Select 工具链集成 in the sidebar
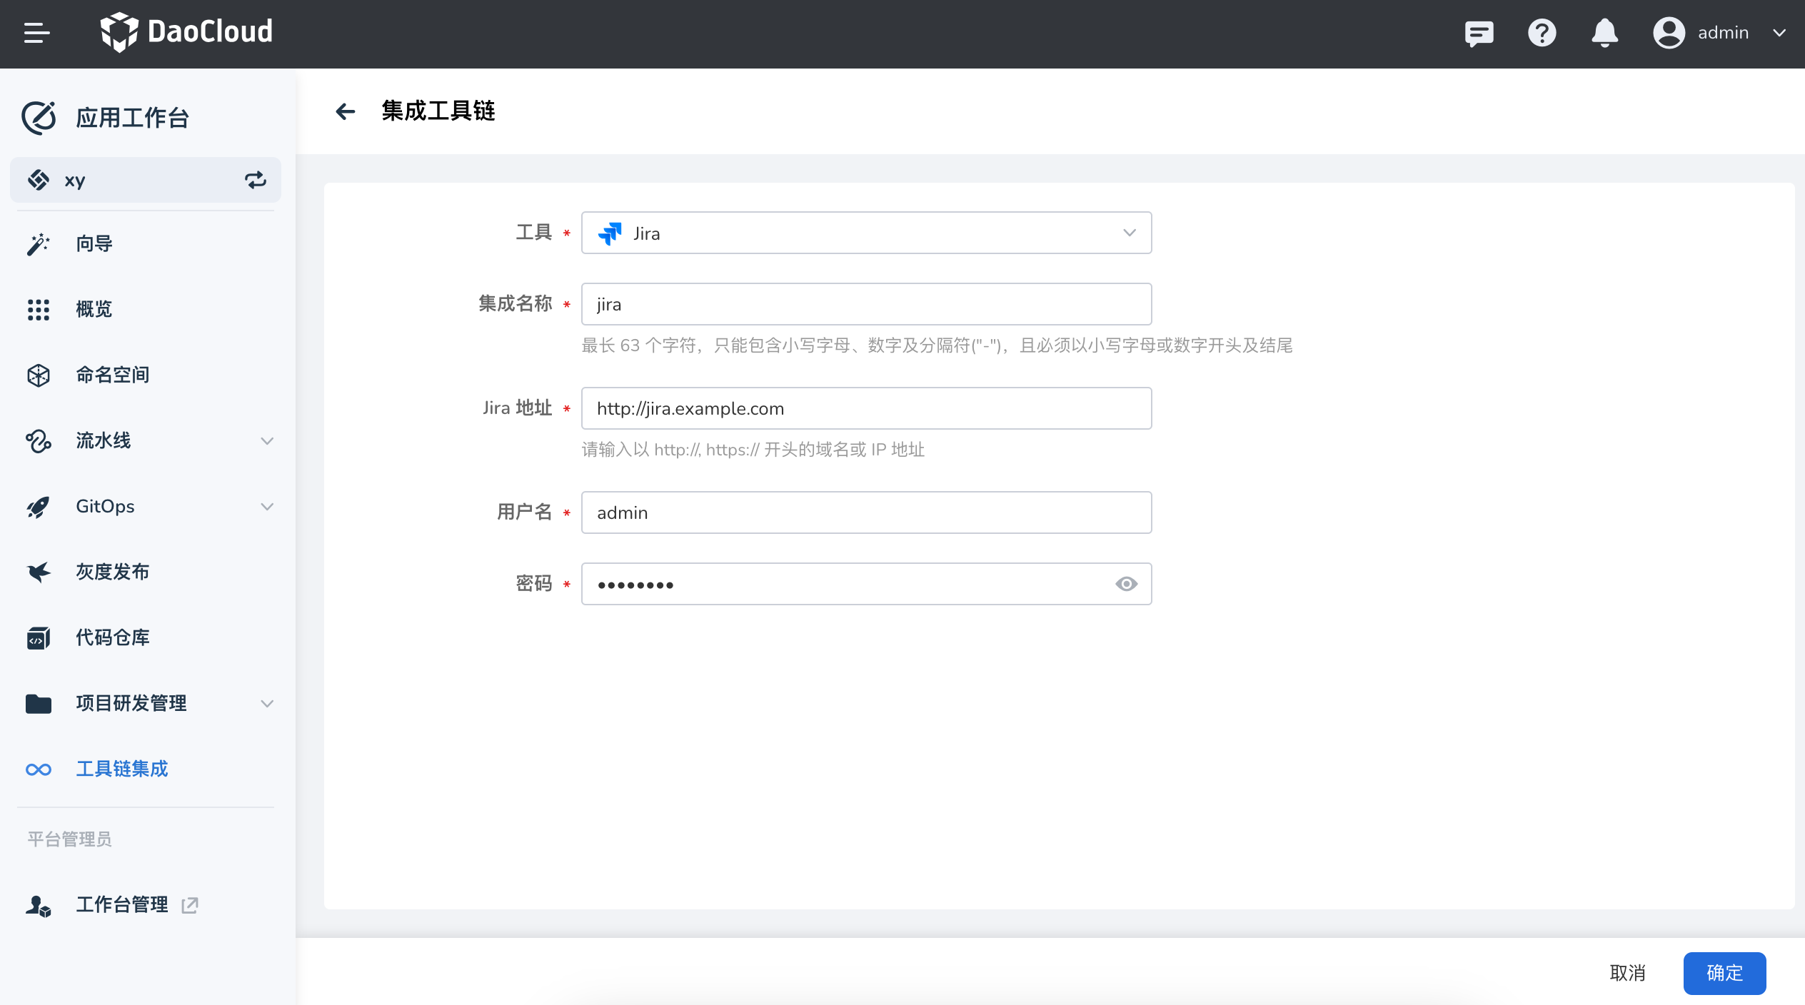 point(121,769)
